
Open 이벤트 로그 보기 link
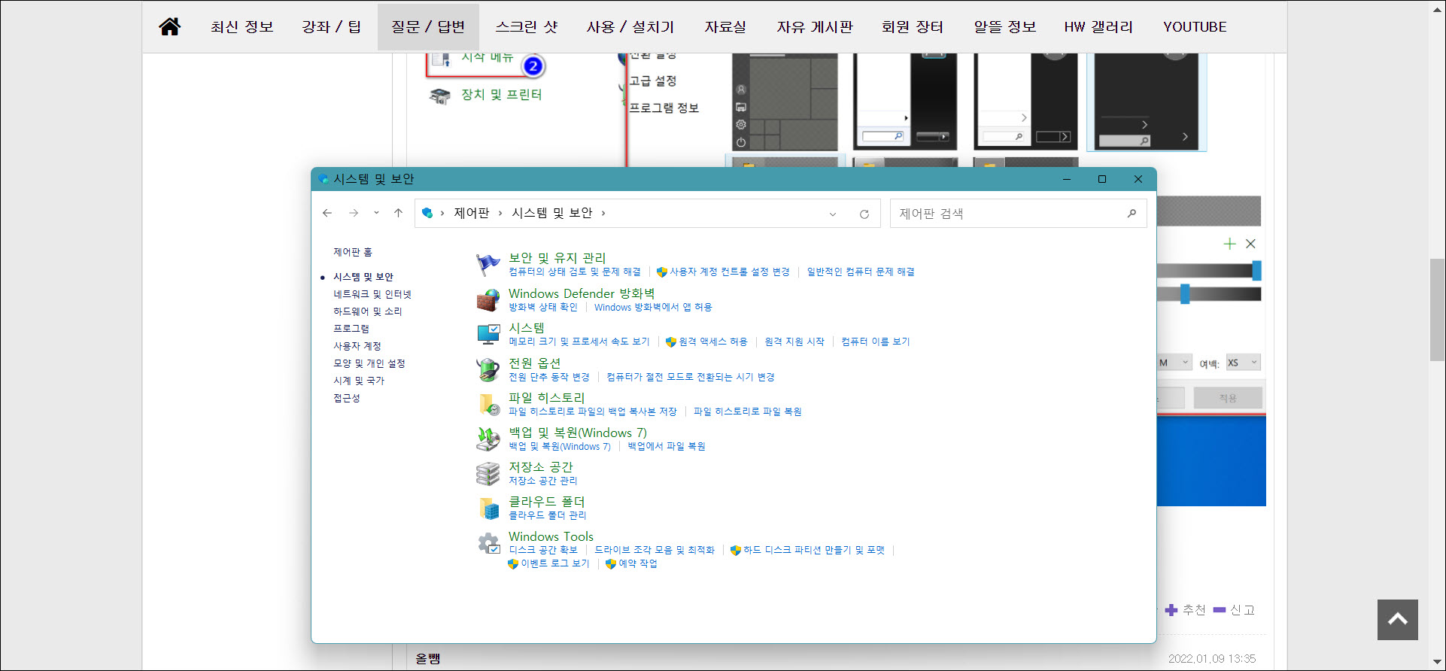point(555,563)
